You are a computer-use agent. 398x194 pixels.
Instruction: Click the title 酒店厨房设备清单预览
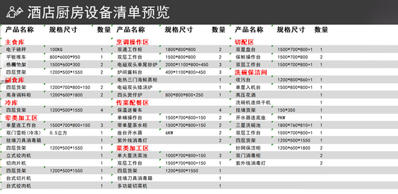(98, 12)
